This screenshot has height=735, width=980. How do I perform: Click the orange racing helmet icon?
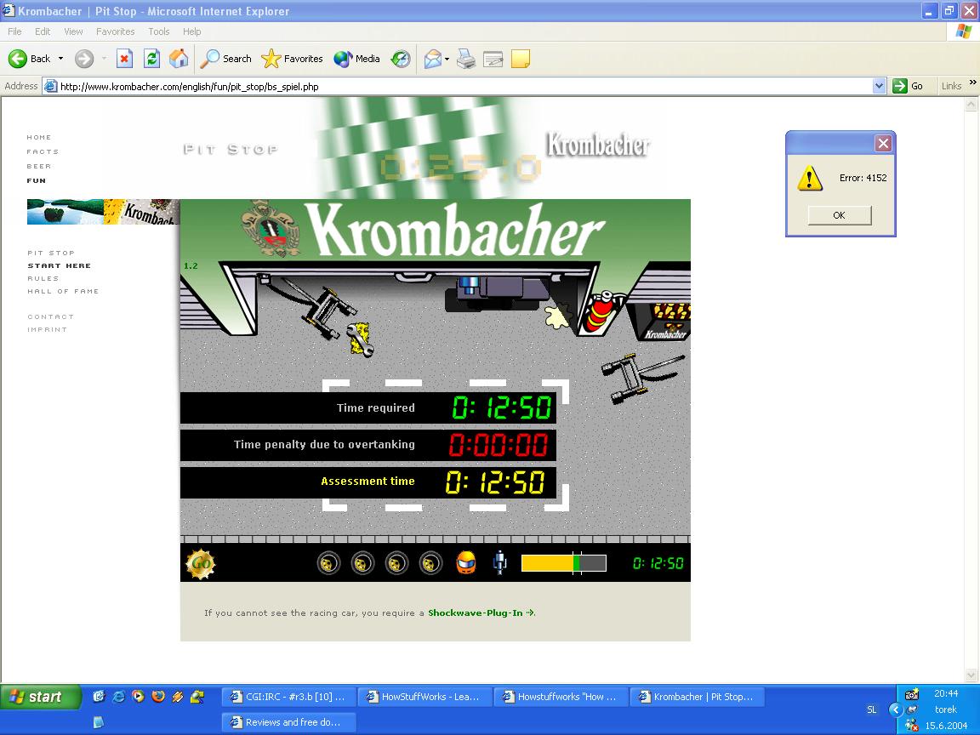(x=466, y=563)
